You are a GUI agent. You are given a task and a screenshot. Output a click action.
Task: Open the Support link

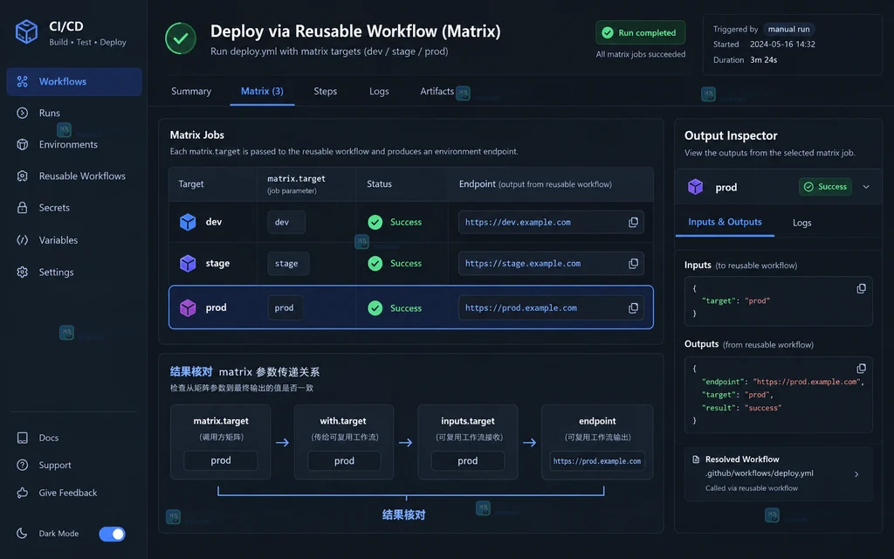[x=55, y=465]
